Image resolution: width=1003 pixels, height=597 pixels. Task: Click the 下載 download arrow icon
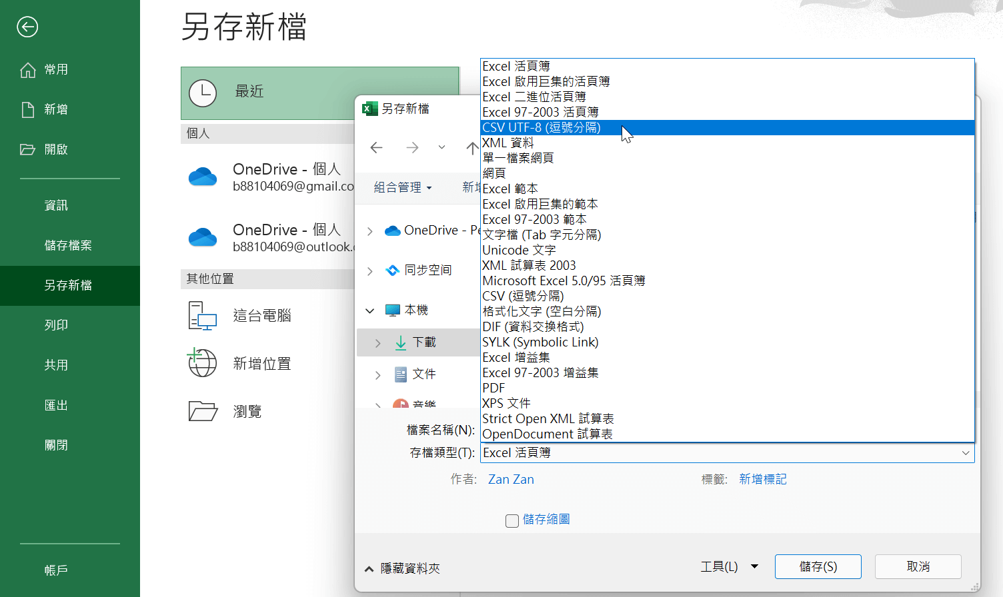[401, 342]
